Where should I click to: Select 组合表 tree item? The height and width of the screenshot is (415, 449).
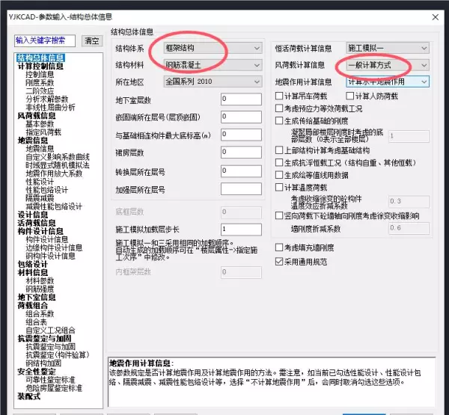coord(37,322)
